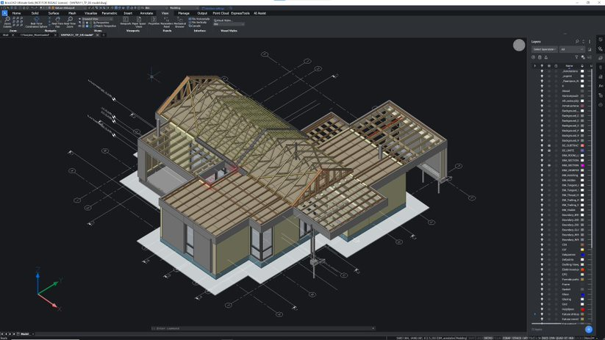This screenshot has width=605, height=340.
Task: Open the Mechanical Browser
Action: coord(180,22)
